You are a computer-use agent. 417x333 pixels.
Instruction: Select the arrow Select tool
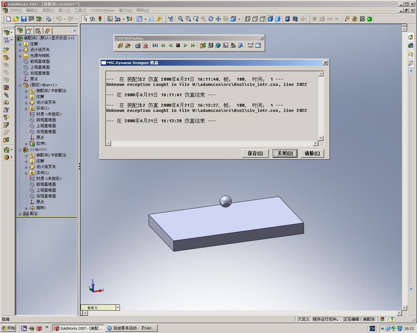coord(85,19)
